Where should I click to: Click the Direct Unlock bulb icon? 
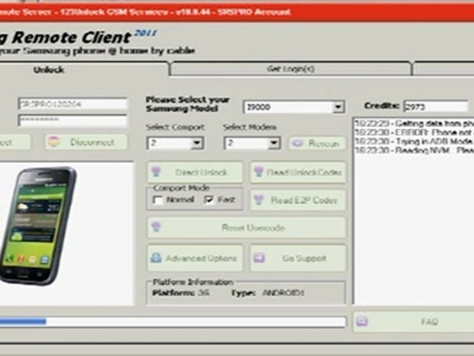coord(157,172)
